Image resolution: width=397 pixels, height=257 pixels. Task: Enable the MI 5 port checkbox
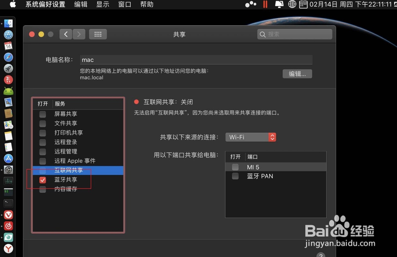point(235,167)
